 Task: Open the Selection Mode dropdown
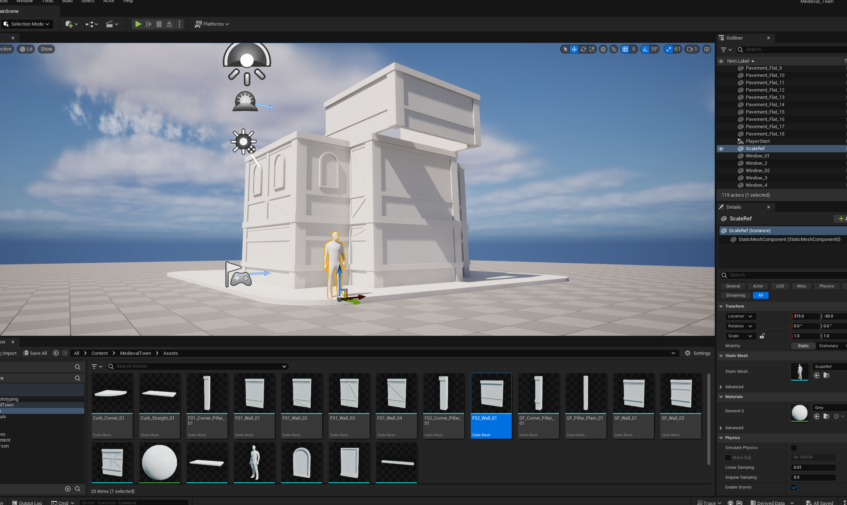[x=27, y=24]
